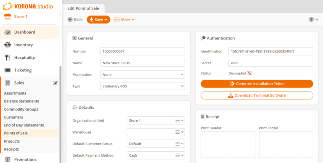The height and width of the screenshot is (163, 323).
Task: Expand the help menu chevron
Action: 317,20
